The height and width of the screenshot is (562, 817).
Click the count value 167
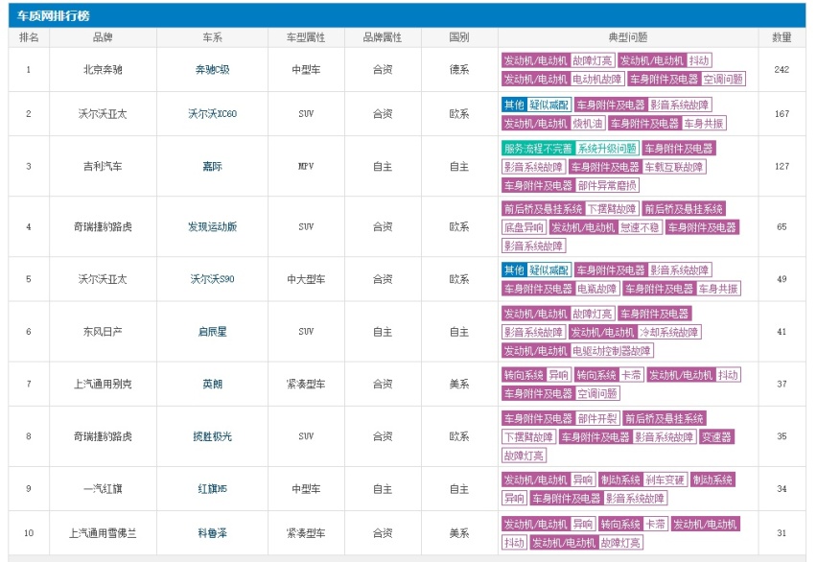tap(782, 114)
